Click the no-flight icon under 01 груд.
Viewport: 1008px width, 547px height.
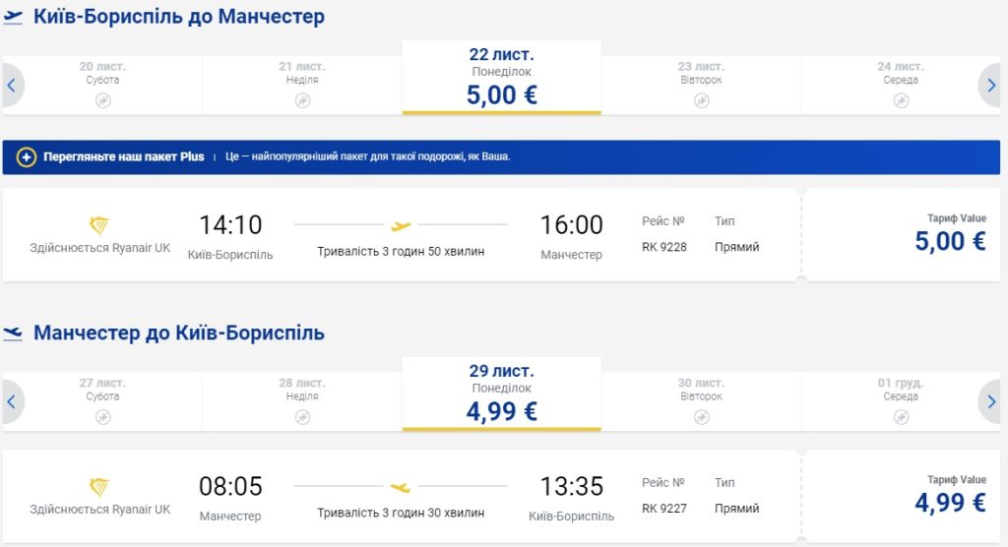[x=900, y=417]
